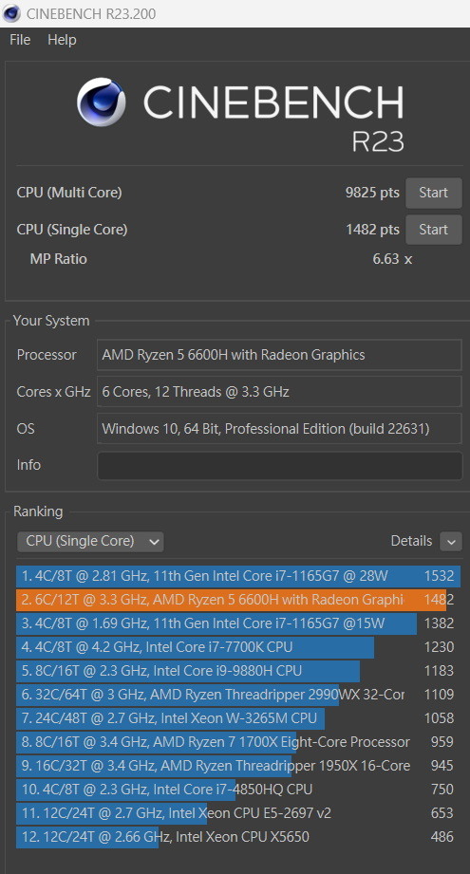Expand the Details chevron button
This screenshot has width=470, height=874.
point(450,541)
